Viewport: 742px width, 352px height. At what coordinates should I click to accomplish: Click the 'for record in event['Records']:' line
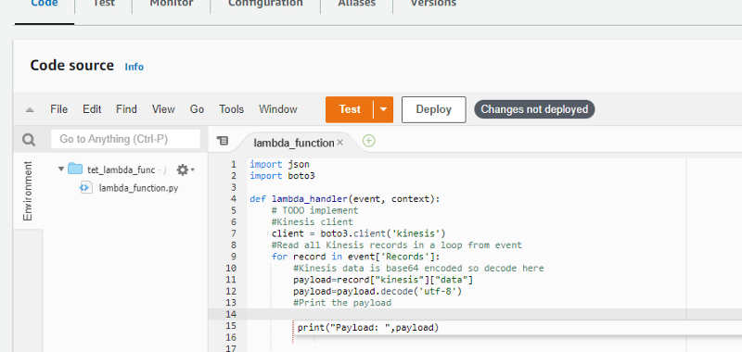tap(355, 257)
